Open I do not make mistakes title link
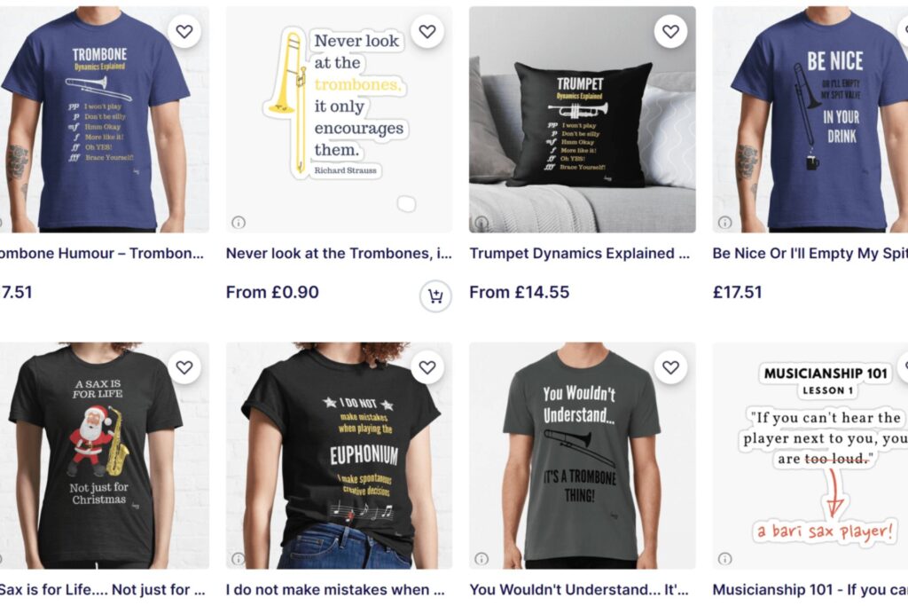Image resolution: width=908 pixels, height=606 pixels. pos(335,589)
